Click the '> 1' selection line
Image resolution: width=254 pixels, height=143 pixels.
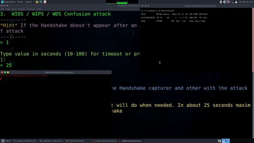click(4, 43)
